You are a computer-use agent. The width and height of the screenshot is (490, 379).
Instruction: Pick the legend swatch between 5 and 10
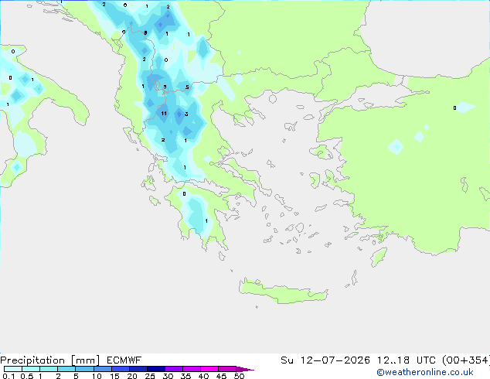point(84,369)
